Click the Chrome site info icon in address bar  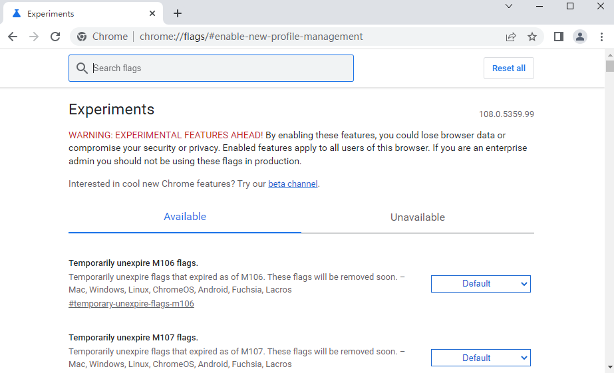click(x=82, y=37)
